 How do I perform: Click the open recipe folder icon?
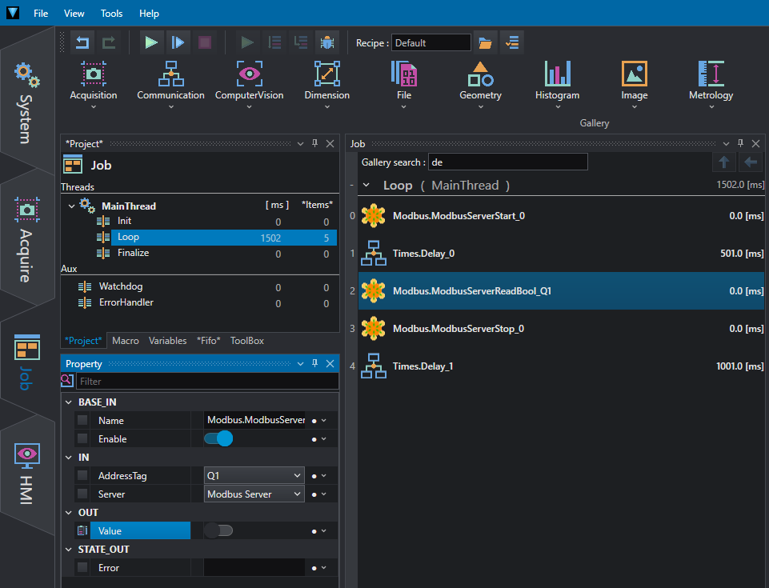[x=485, y=42]
